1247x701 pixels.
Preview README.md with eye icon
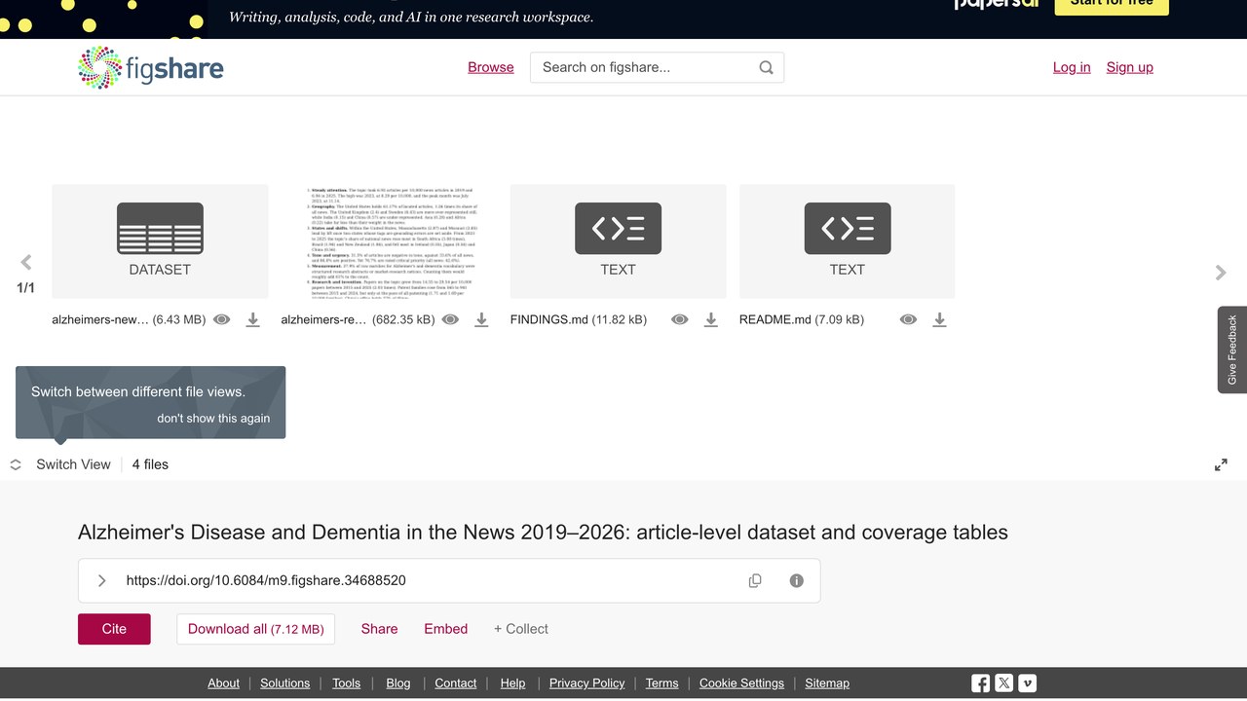pyautogui.click(x=908, y=319)
